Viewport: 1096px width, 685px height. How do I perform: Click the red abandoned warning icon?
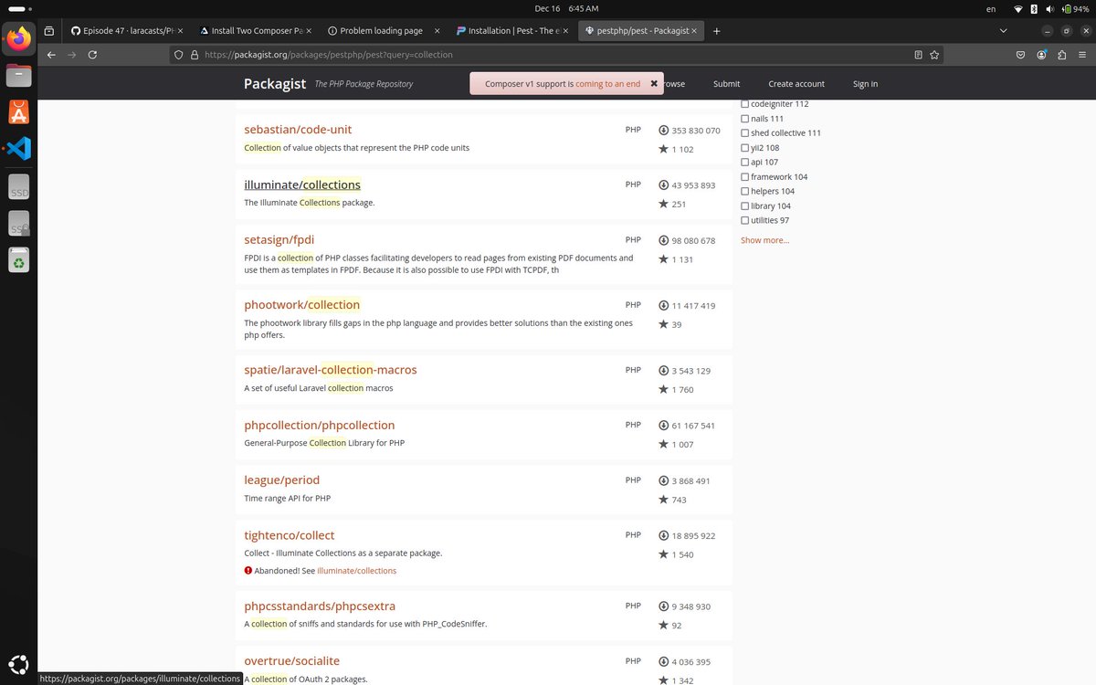click(x=248, y=571)
